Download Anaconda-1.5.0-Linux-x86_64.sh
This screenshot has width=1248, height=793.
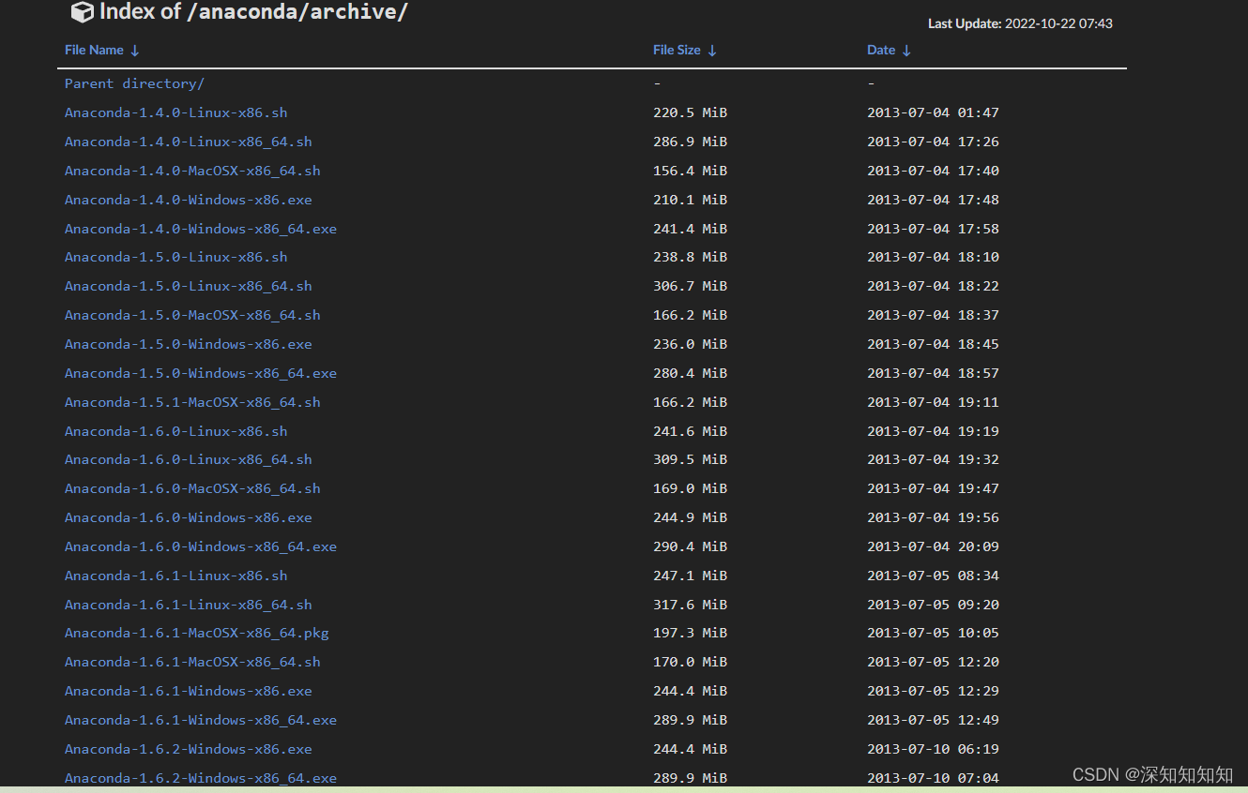pos(189,286)
